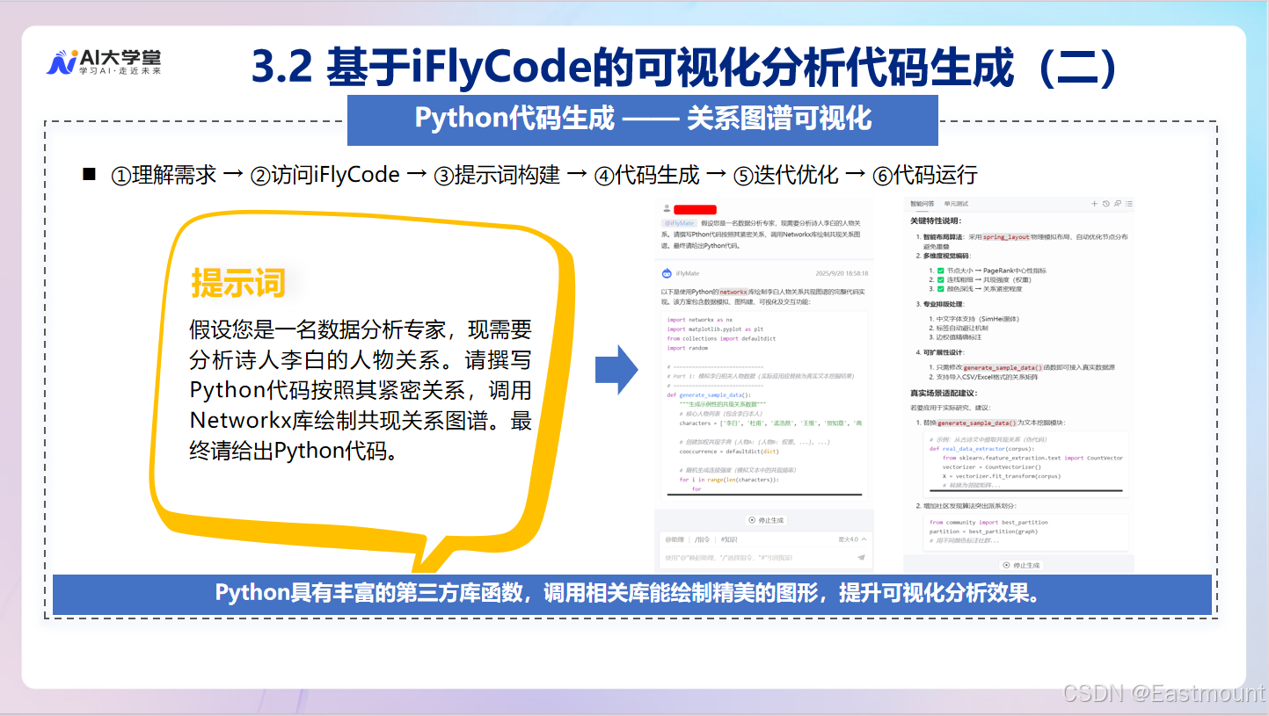
Task: Click the 提示词 heading in speech bubble
Action: tap(238, 284)
